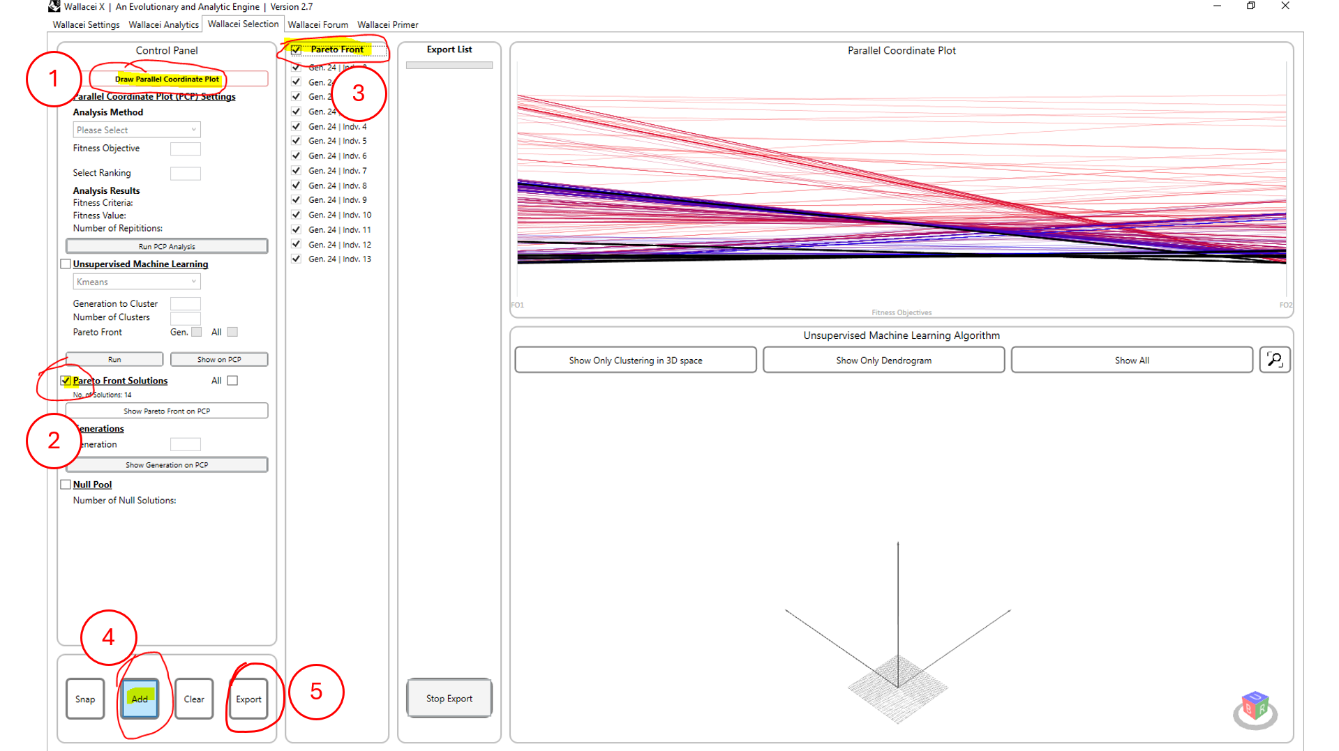Click the Generation input field
Screen dimensions: 1339x751
click(x=186, y=445)
